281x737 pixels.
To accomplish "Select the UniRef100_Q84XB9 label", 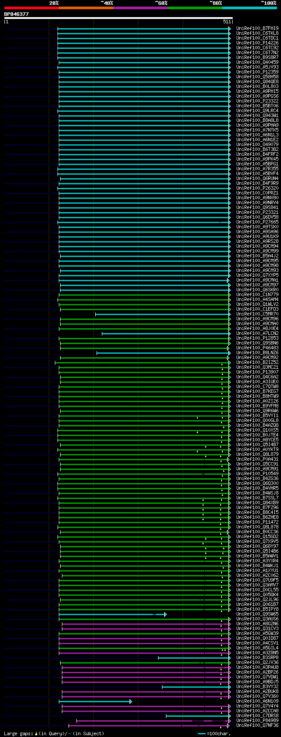I will [257, 502].
